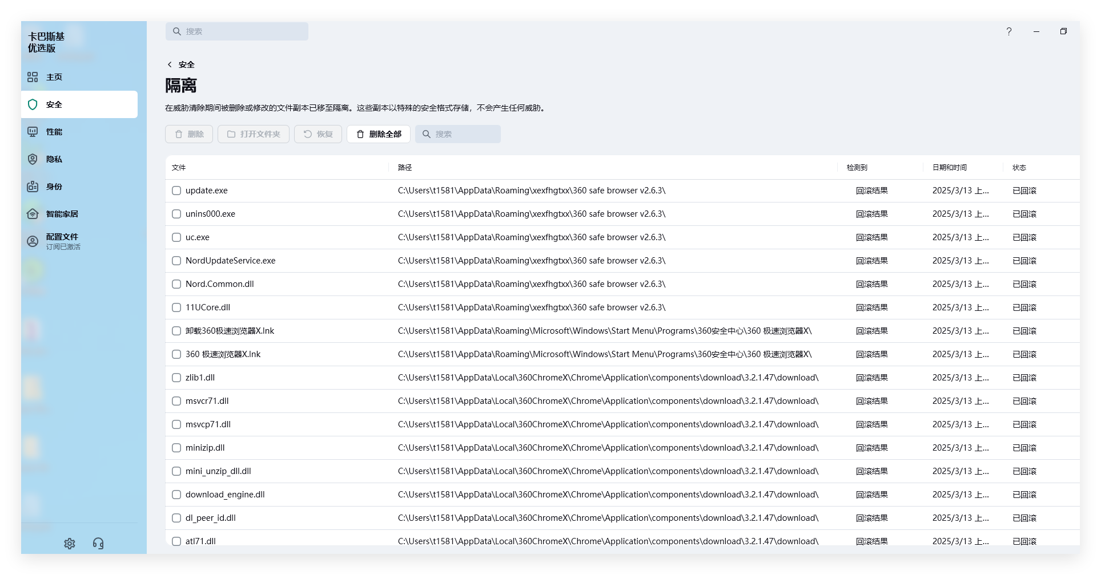Viewport: 1101px width, 575px height.
Task: Open the 隐私 section
Action: 79,159
